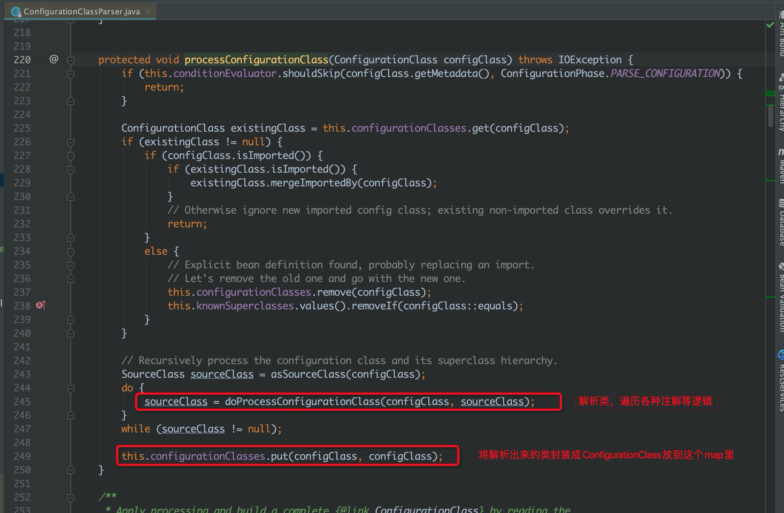Click the Java class icon in the editor tab
The width and height of the screenshot is (784, 513).
point(15,11)
